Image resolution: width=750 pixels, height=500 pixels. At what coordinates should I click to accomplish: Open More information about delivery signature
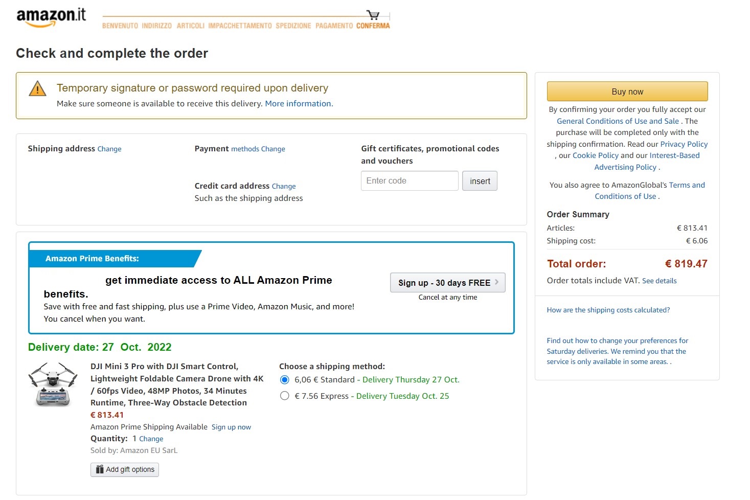click(299, 104)
